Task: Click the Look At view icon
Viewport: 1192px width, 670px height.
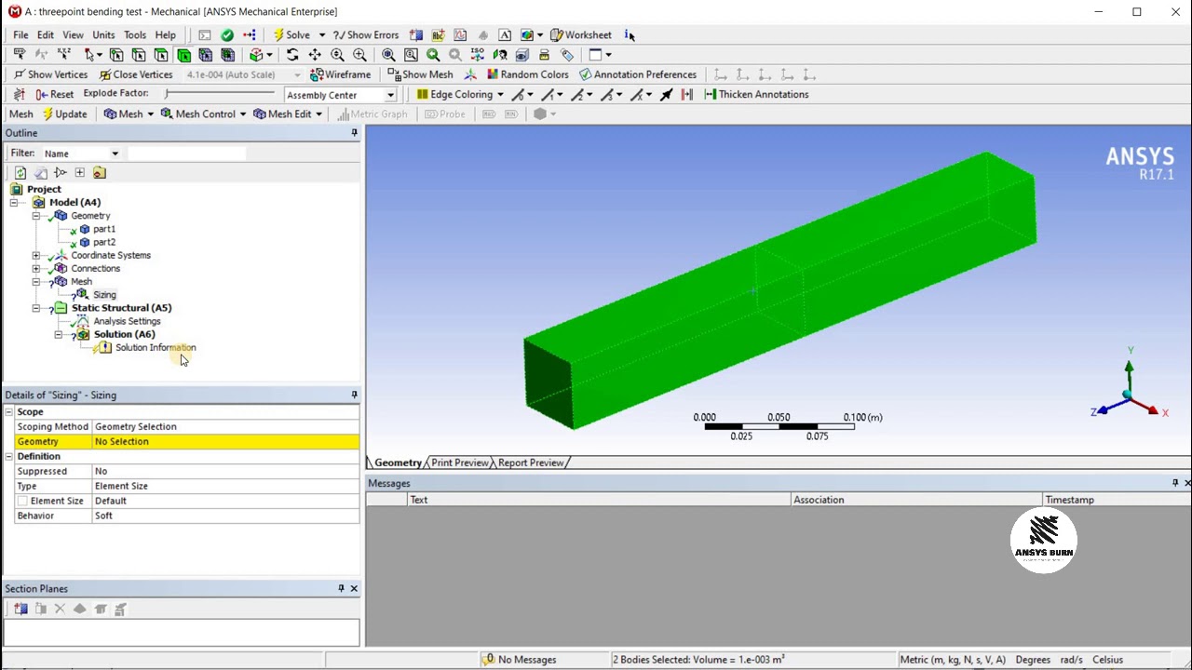Action: pyautogui.click(x=500, y=55)
